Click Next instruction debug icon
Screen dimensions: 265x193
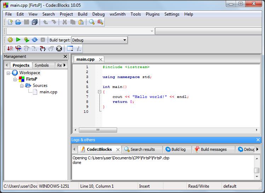tap(34, 49)
